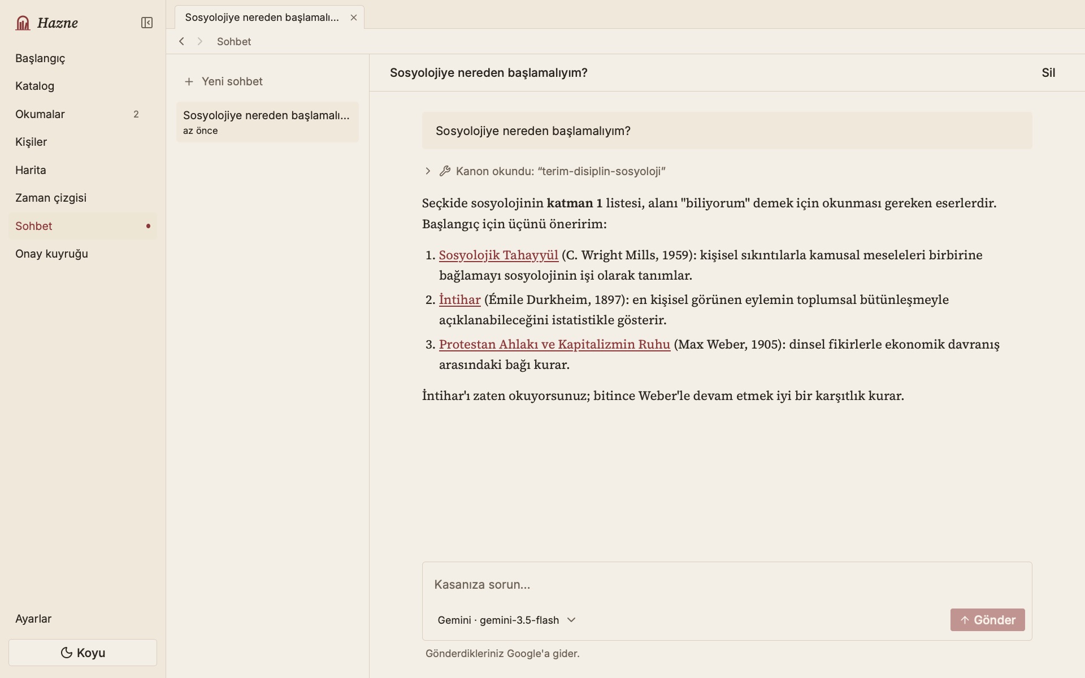Expand the Kanon okundu tool call
This screenshot has width=1085, height=678.
point(428,171)
